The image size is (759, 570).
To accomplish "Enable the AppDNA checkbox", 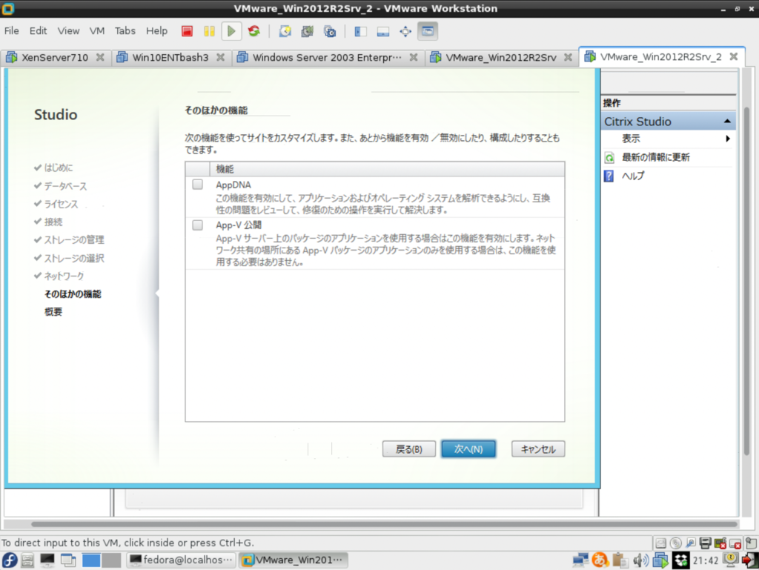I will [197, 185].
